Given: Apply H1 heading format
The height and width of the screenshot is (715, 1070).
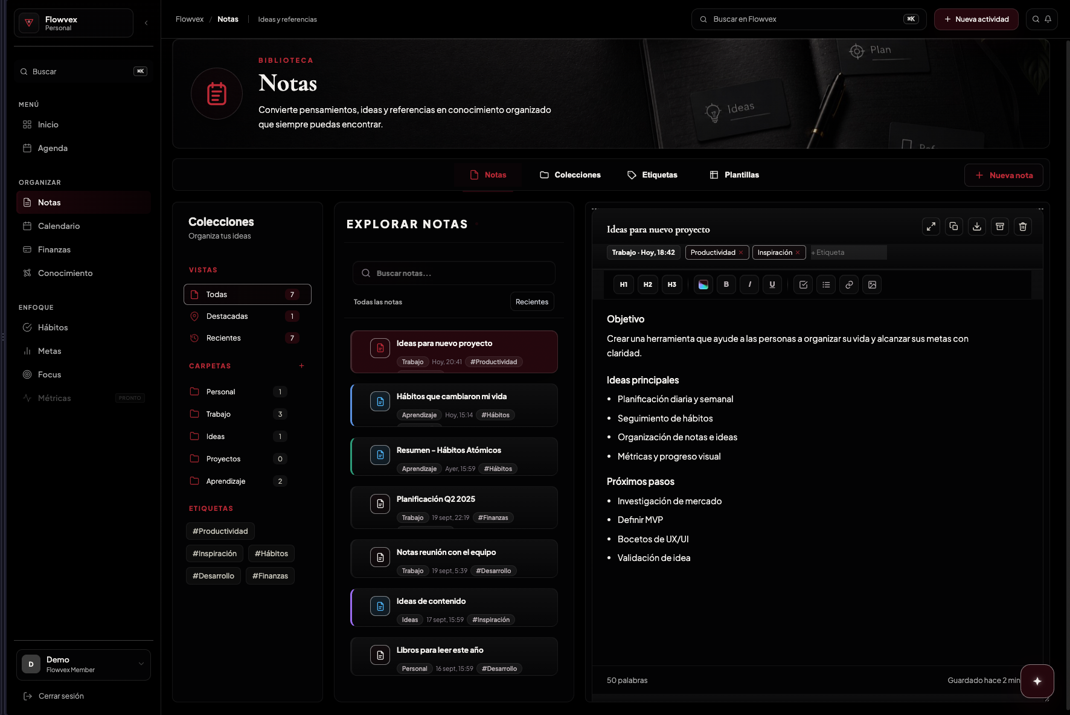Looking at the screenshot, I should 624,284.
